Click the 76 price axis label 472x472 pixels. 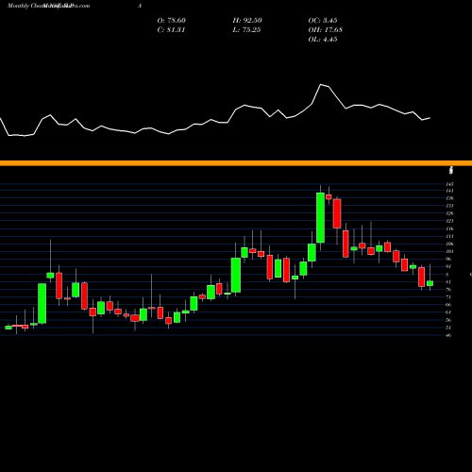(449, 290)
